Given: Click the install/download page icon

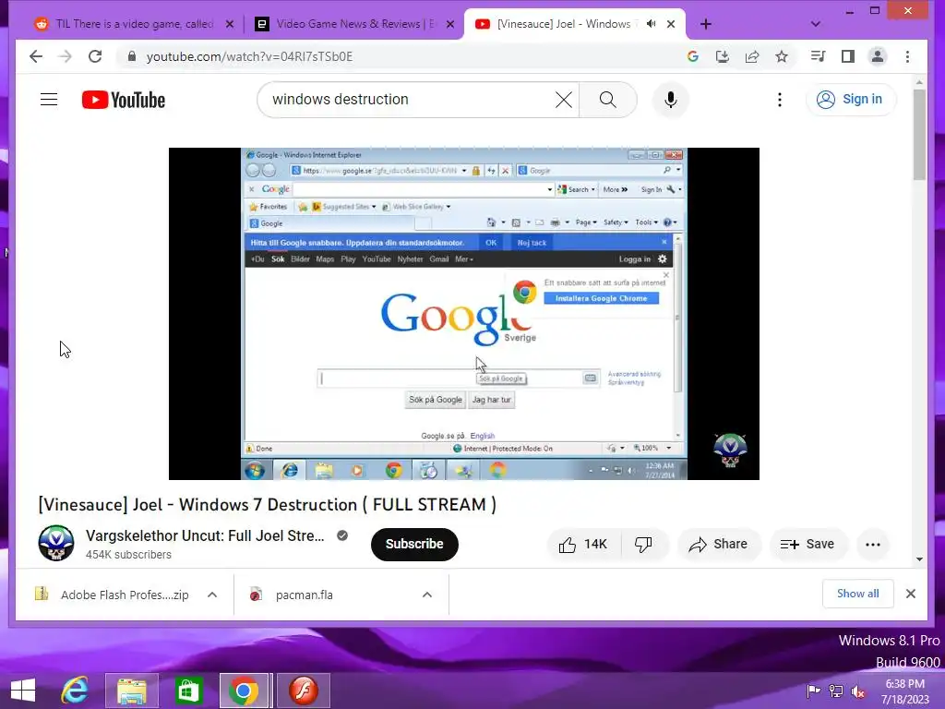Looking at the screenshot, I should 722,56.
